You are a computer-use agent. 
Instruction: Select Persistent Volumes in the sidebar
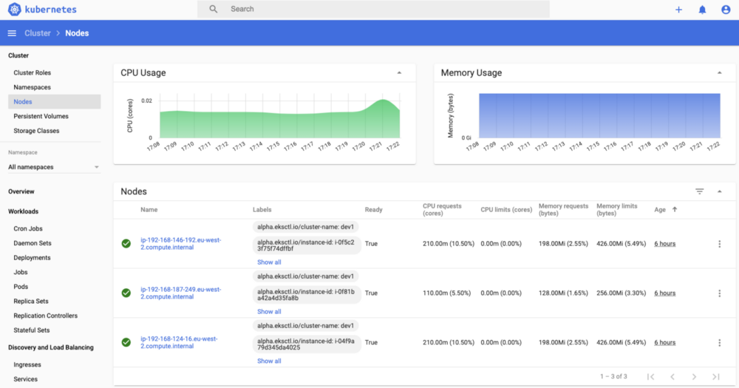pos(41,116)
